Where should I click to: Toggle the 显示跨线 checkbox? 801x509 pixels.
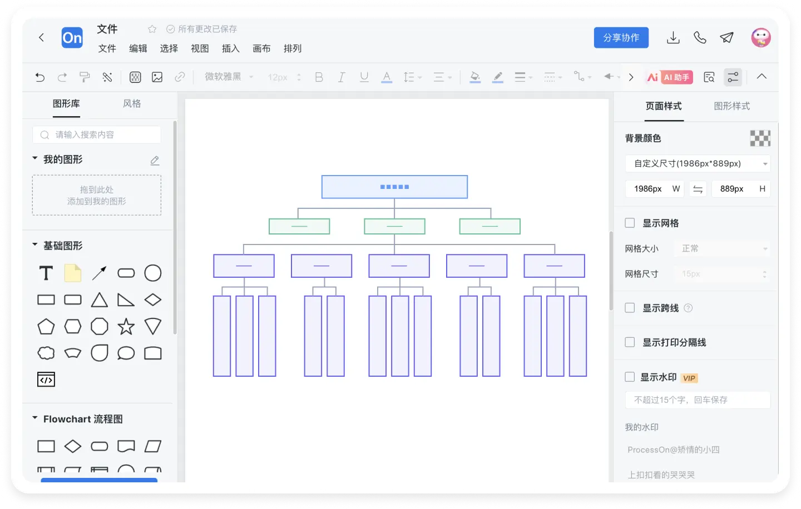click(630, 308)
